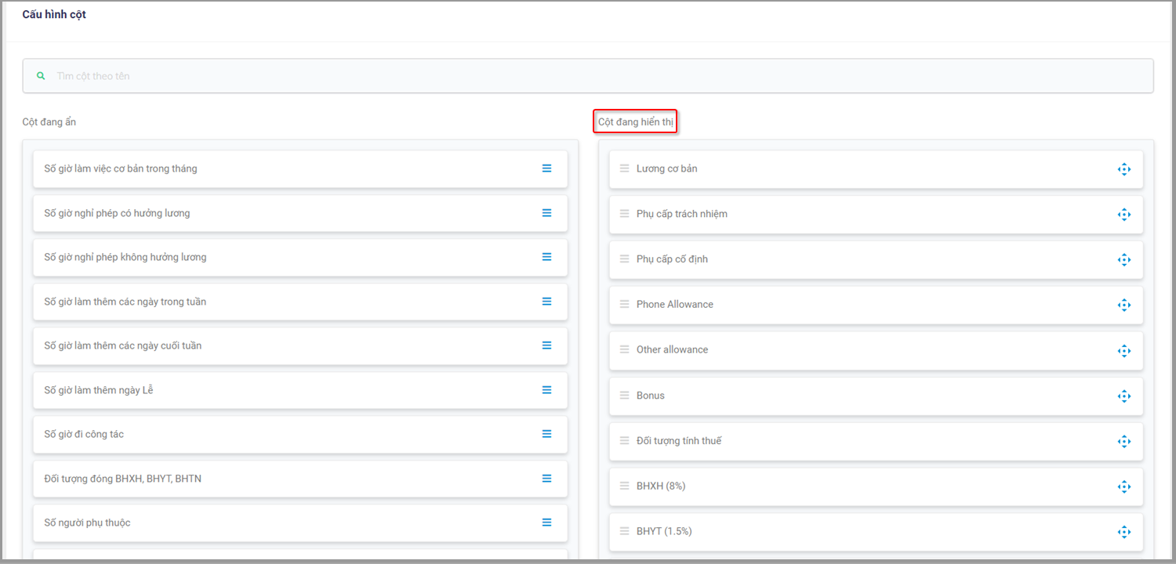Click the green search magnifier icon
This screenshot has width=1176, height=564.
click(41, 76)
